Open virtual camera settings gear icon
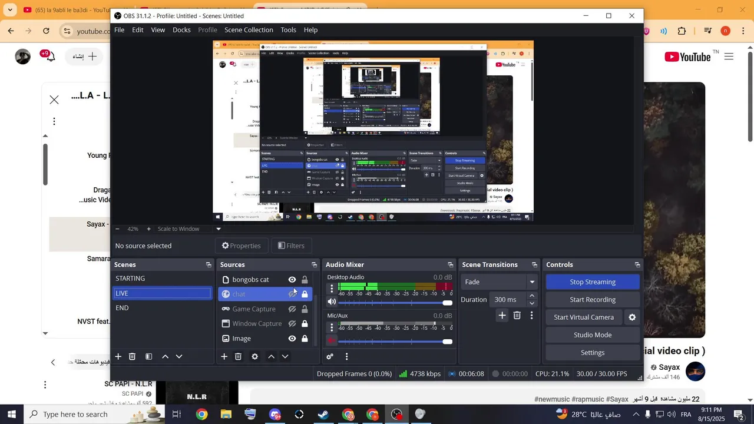The image size is (754, 424). click(x=632, y=317)
